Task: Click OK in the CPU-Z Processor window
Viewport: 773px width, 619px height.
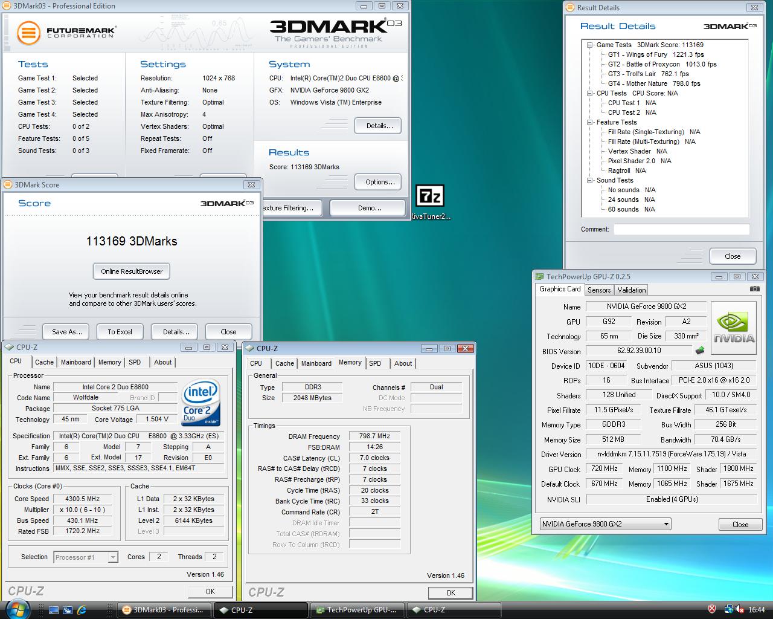Action: point(210,592)
